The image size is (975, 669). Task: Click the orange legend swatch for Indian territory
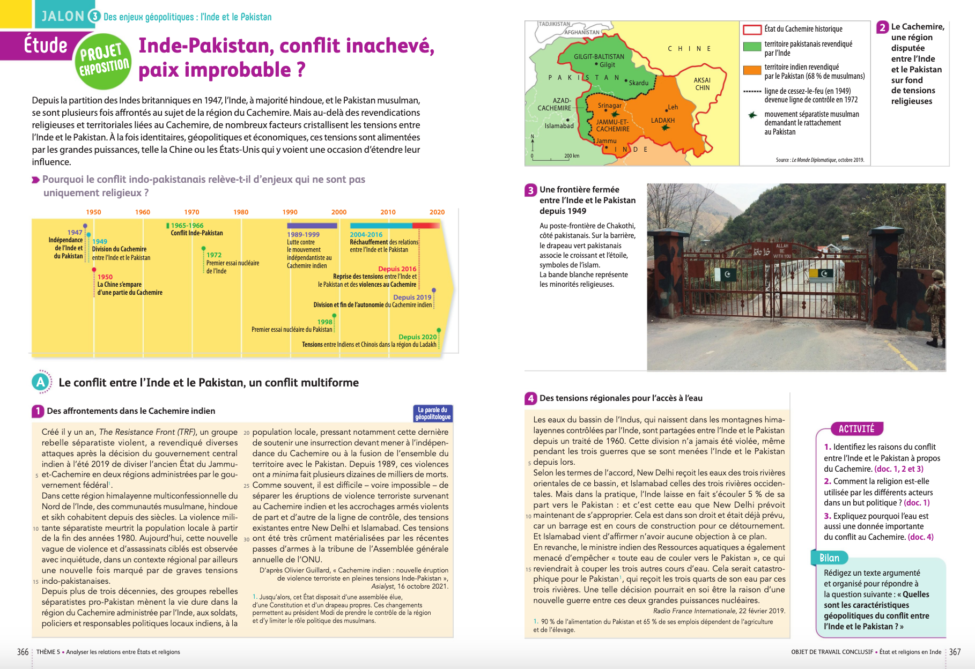coord(752,70)
